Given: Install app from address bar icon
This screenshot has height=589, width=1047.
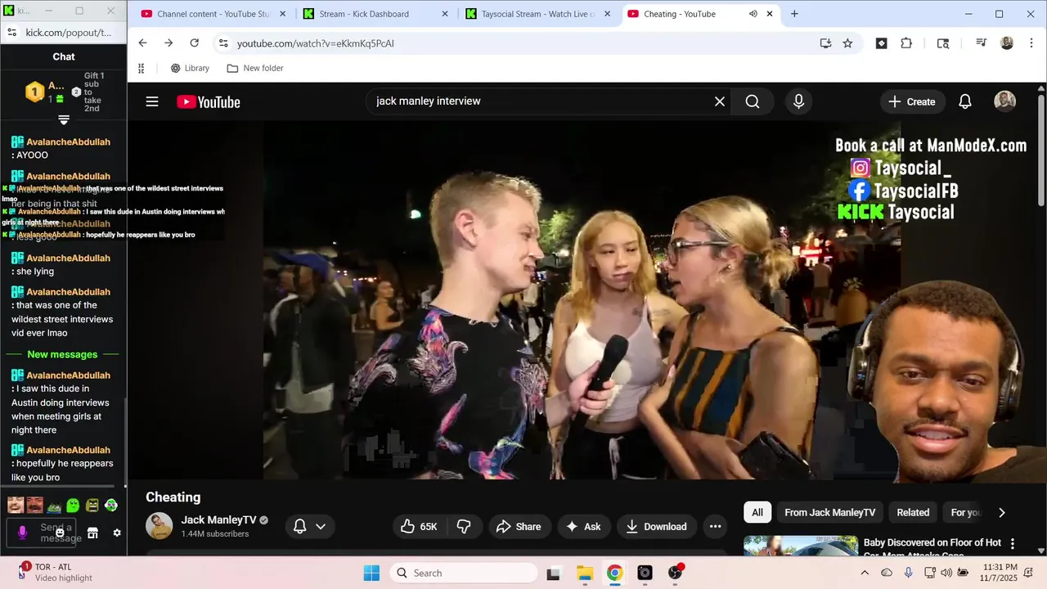Looking at the screenshot, I should 825,43.
